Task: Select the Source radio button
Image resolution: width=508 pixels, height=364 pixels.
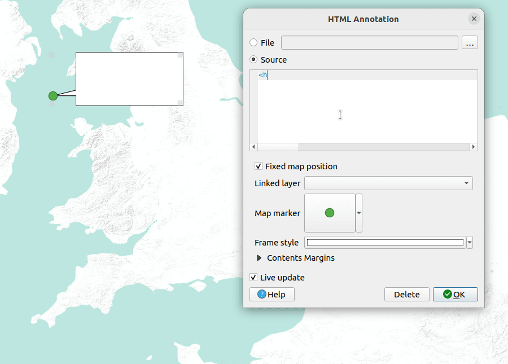Action: [x=253, y=60]
